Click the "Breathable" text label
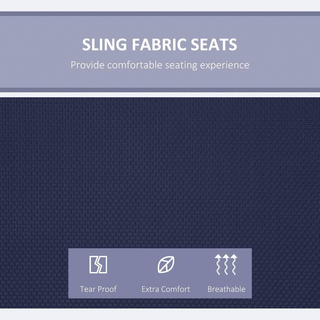This screenshot has height=320, width=320. pyautogui.click(x=226, y=289)
